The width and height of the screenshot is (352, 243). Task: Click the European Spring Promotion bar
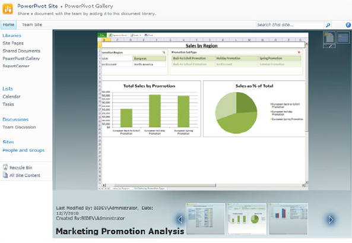pos(183,112)
